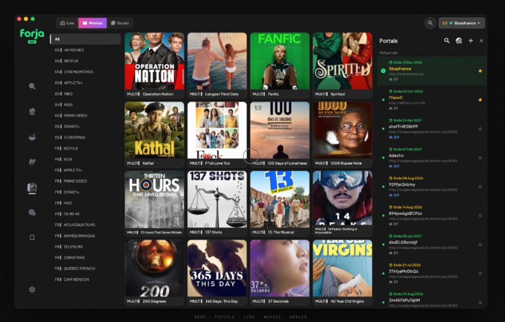Choose FR CAM VERSION category
The image size is (505, 322).
[85, 280]
